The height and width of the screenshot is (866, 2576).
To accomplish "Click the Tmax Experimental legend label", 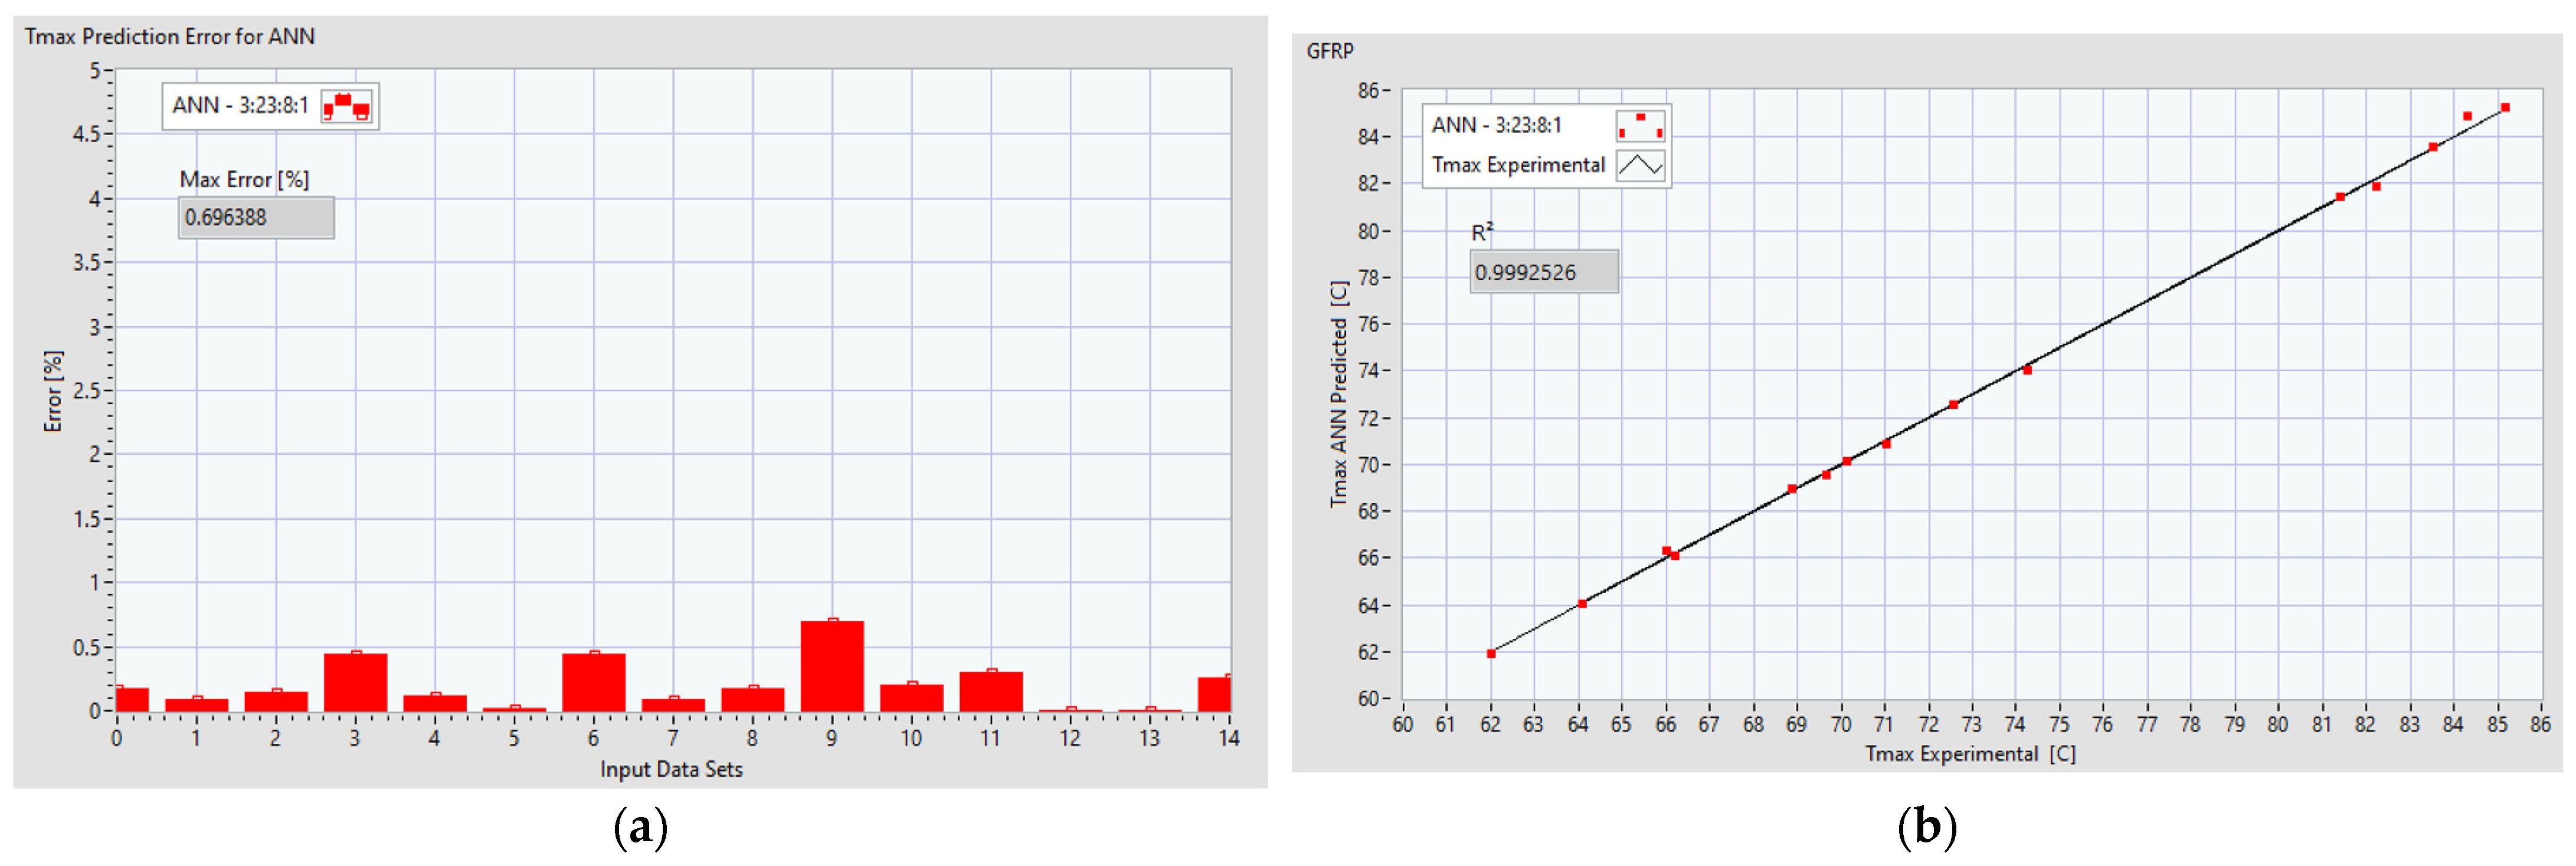I will tap(1518, 165).
